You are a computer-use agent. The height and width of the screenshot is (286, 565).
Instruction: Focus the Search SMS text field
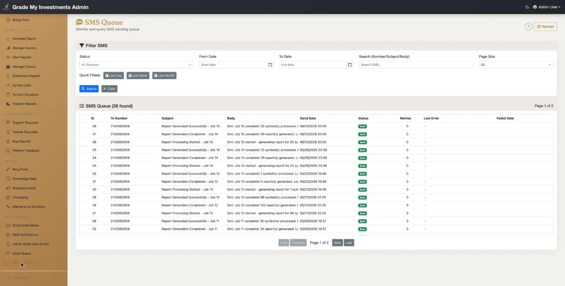point(416,65)
